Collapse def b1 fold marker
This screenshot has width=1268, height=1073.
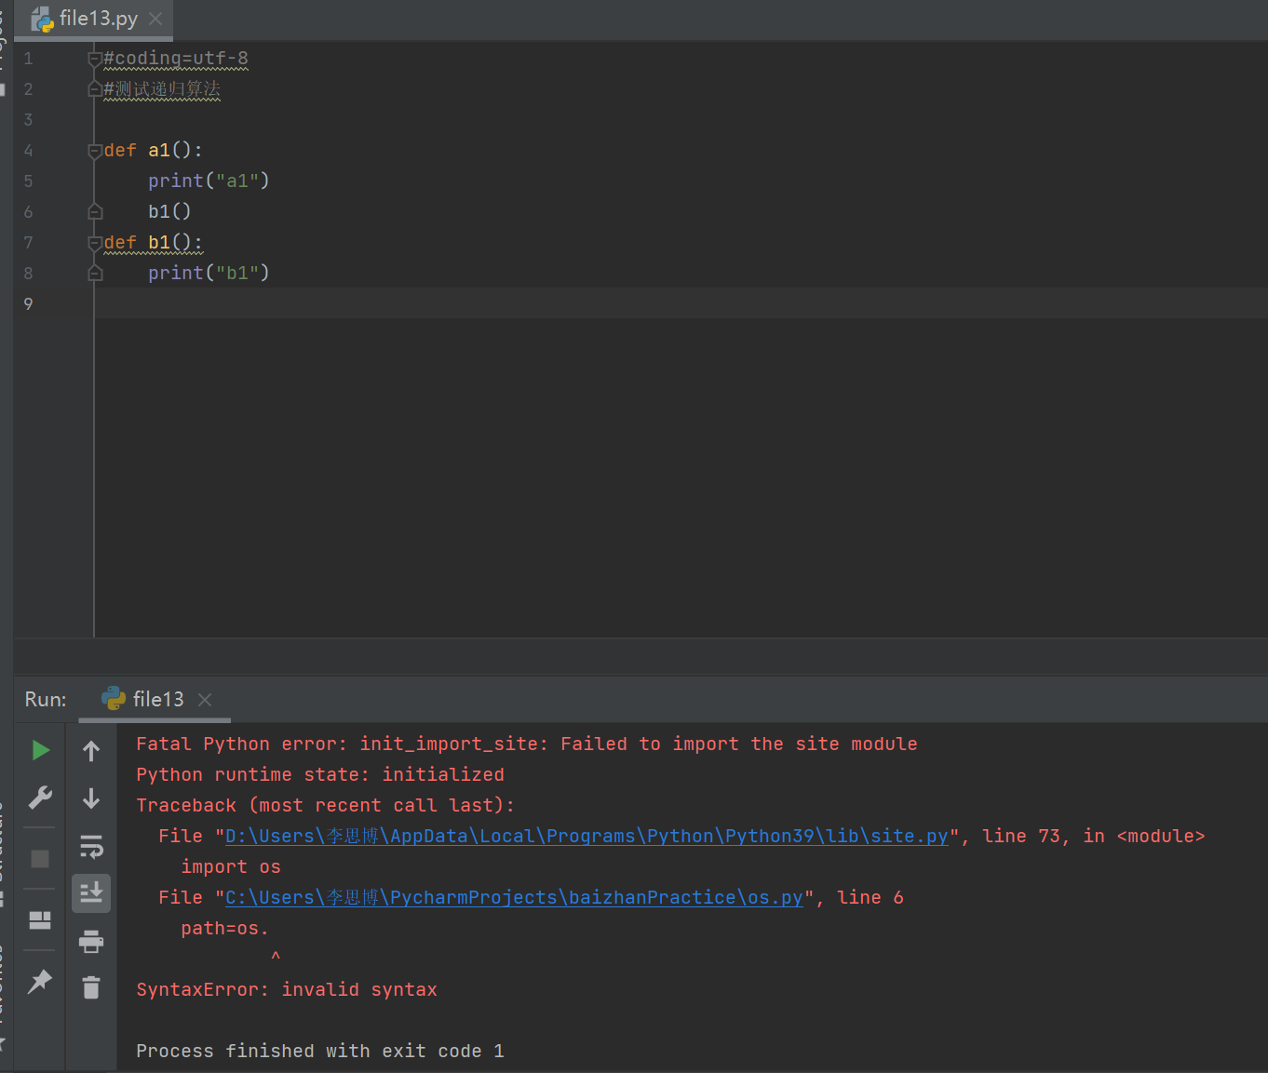click(94, 243)
